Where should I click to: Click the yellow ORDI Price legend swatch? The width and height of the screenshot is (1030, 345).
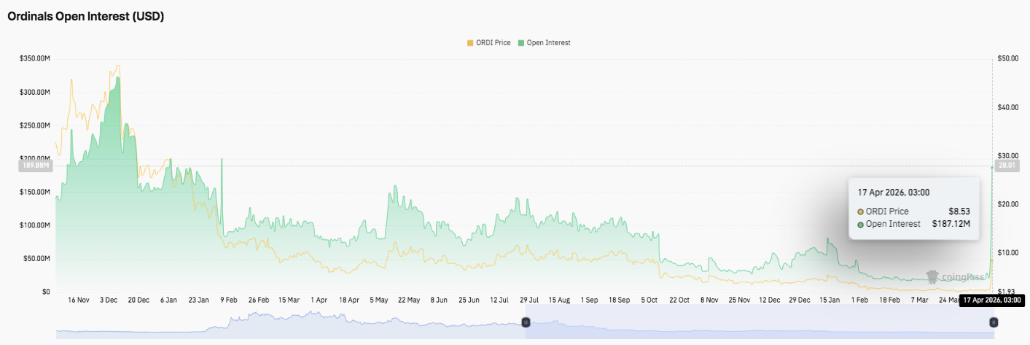click(469, 43)
